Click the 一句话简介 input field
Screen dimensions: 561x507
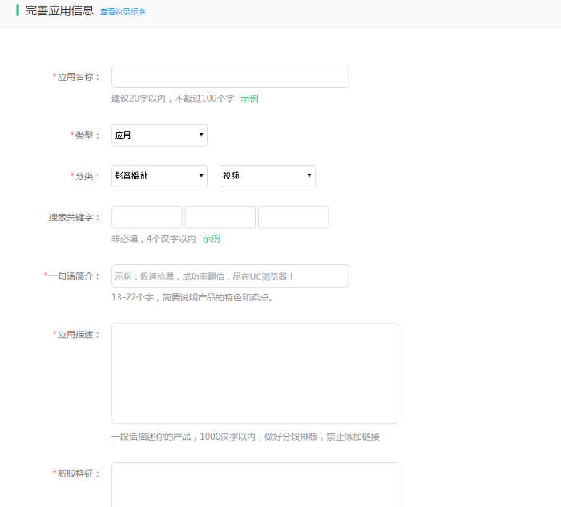pyautogui.click(x=230, y=276)
